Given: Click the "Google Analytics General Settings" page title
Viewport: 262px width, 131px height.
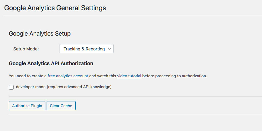Looking at the screenshot, I should (55, 8).
